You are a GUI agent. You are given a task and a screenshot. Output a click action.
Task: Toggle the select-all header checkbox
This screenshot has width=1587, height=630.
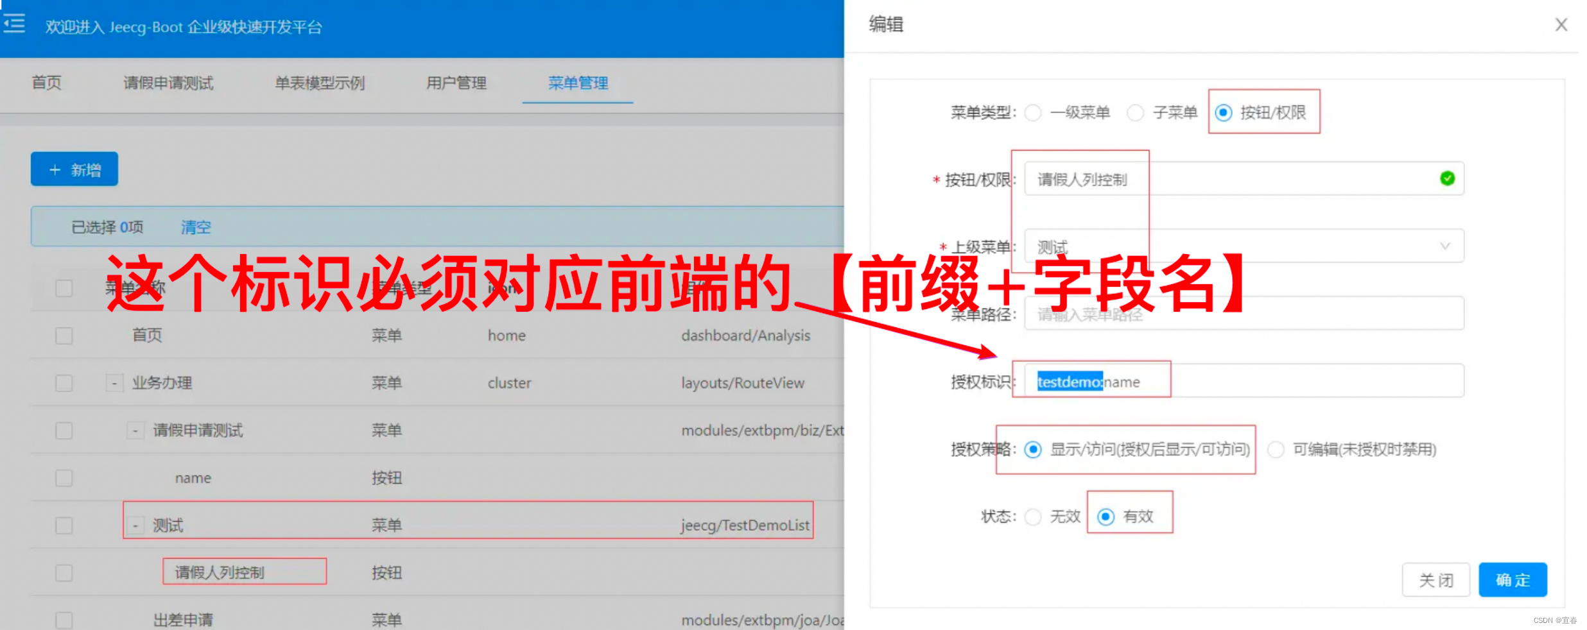tap(64, 288)
